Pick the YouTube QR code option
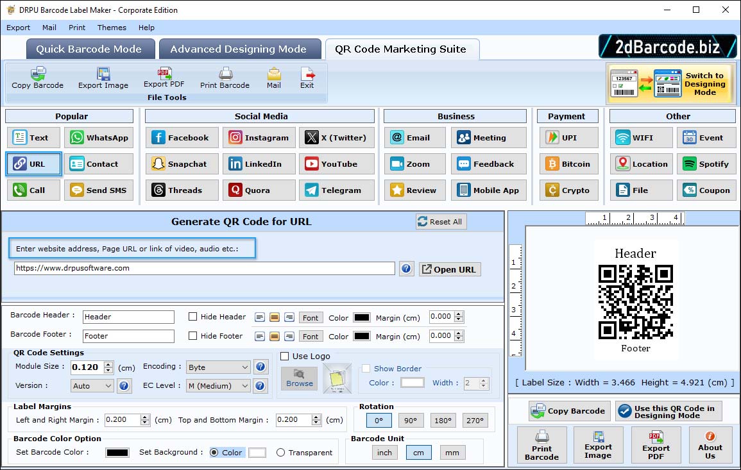Screen dimensions: 741x470 336,164
